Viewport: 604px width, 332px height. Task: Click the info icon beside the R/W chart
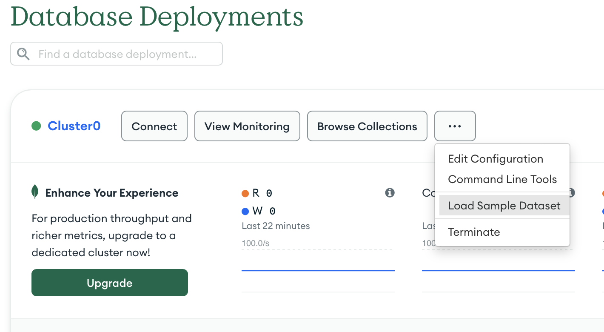tap(390, 193)
